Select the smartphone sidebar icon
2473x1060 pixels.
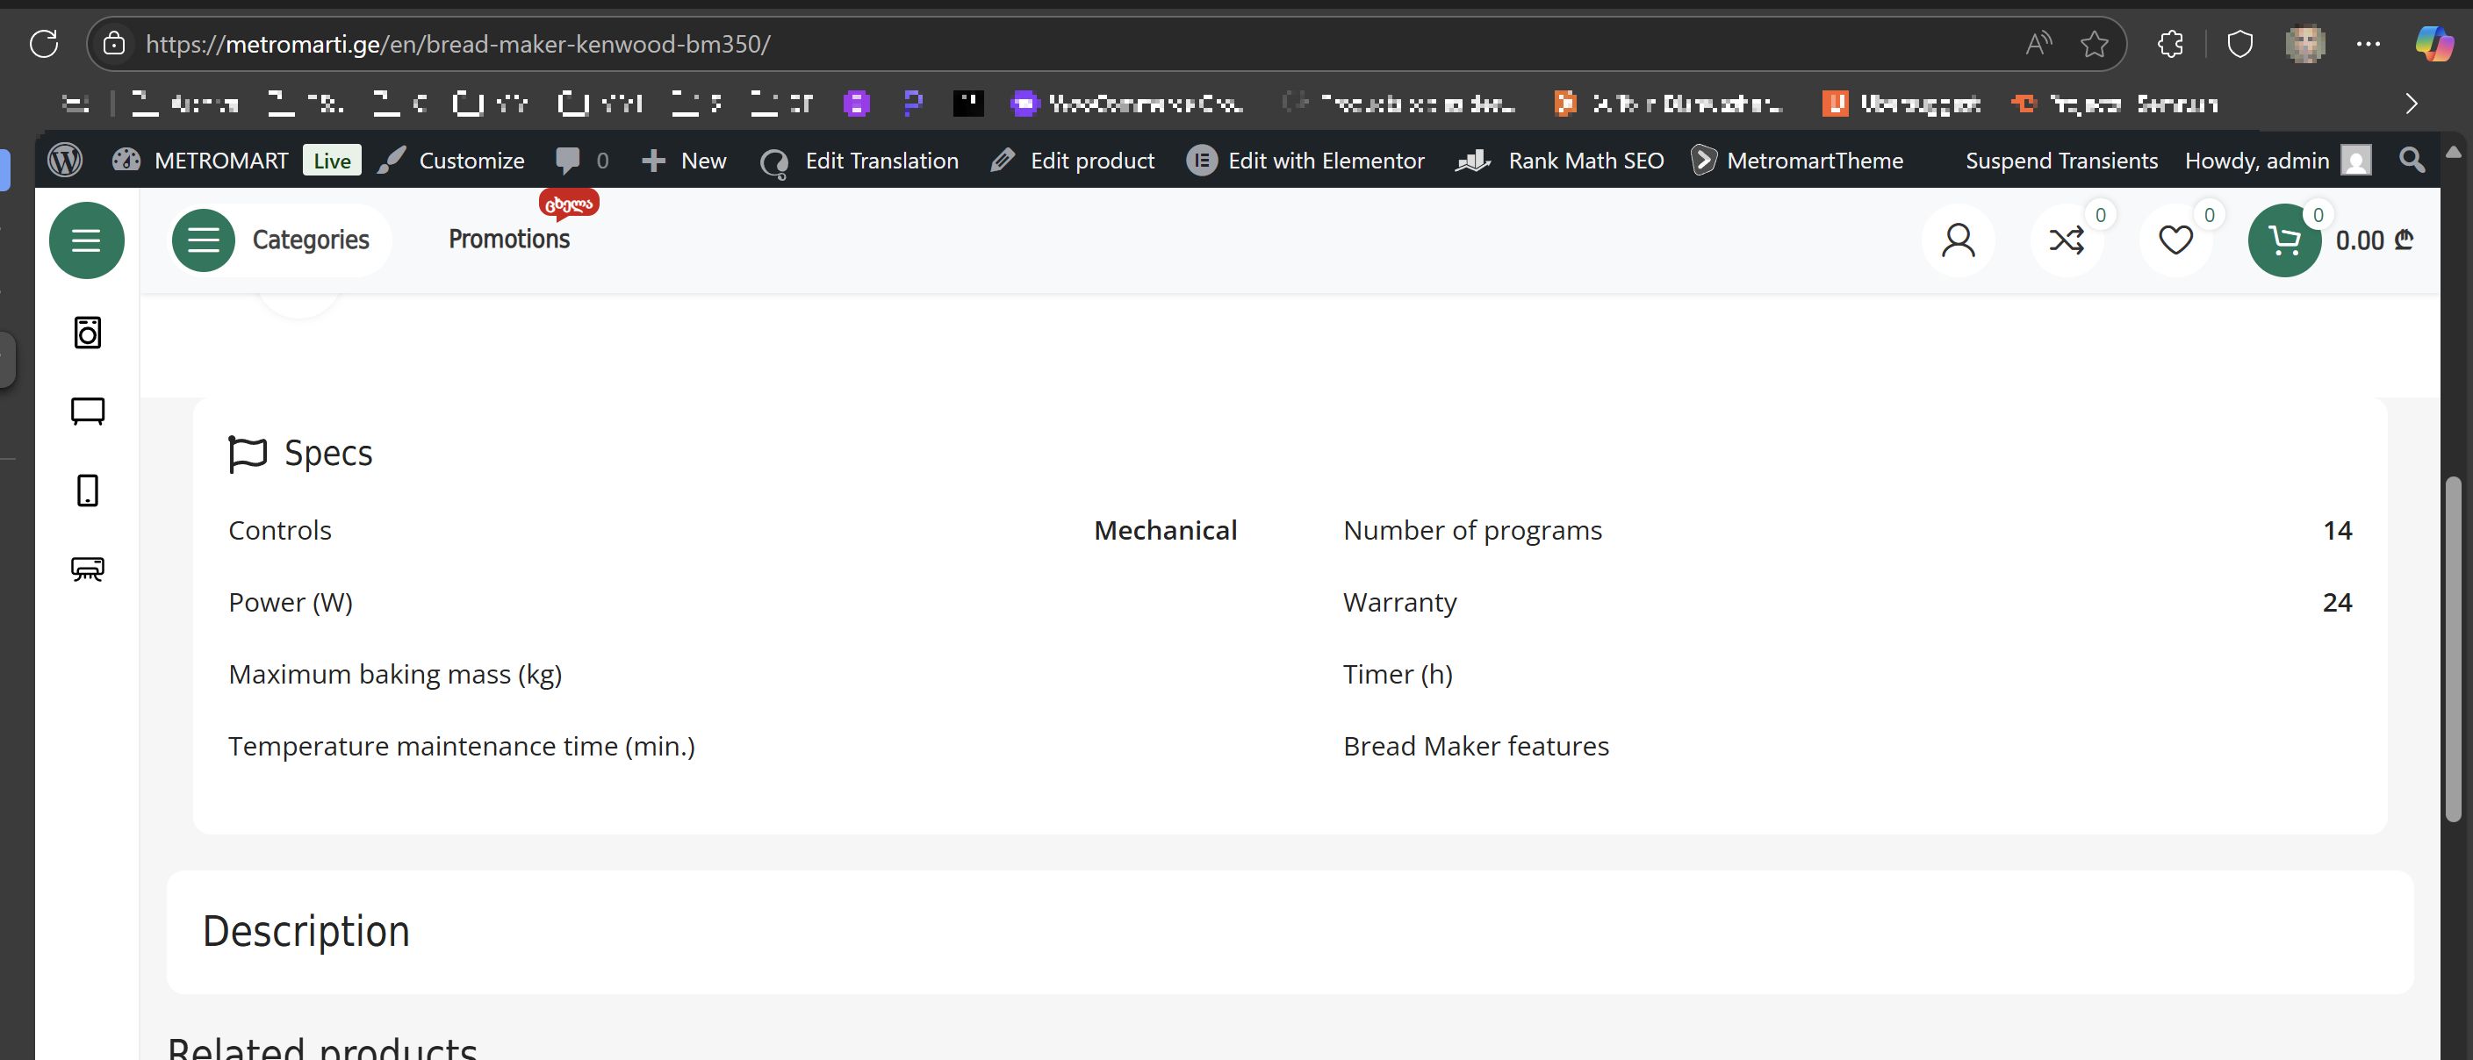coord(88,491)
